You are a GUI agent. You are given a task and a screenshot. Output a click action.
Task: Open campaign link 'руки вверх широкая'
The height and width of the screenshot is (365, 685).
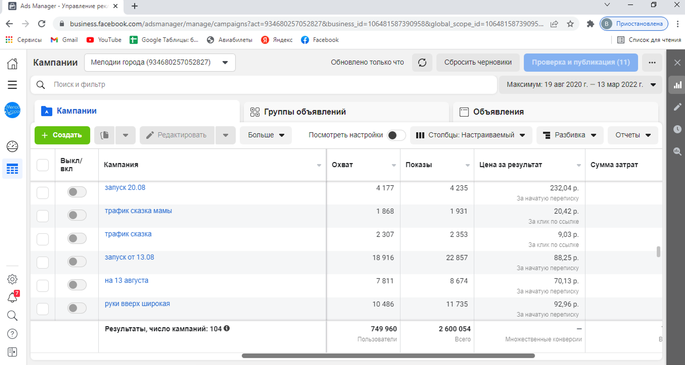point(137,304)
